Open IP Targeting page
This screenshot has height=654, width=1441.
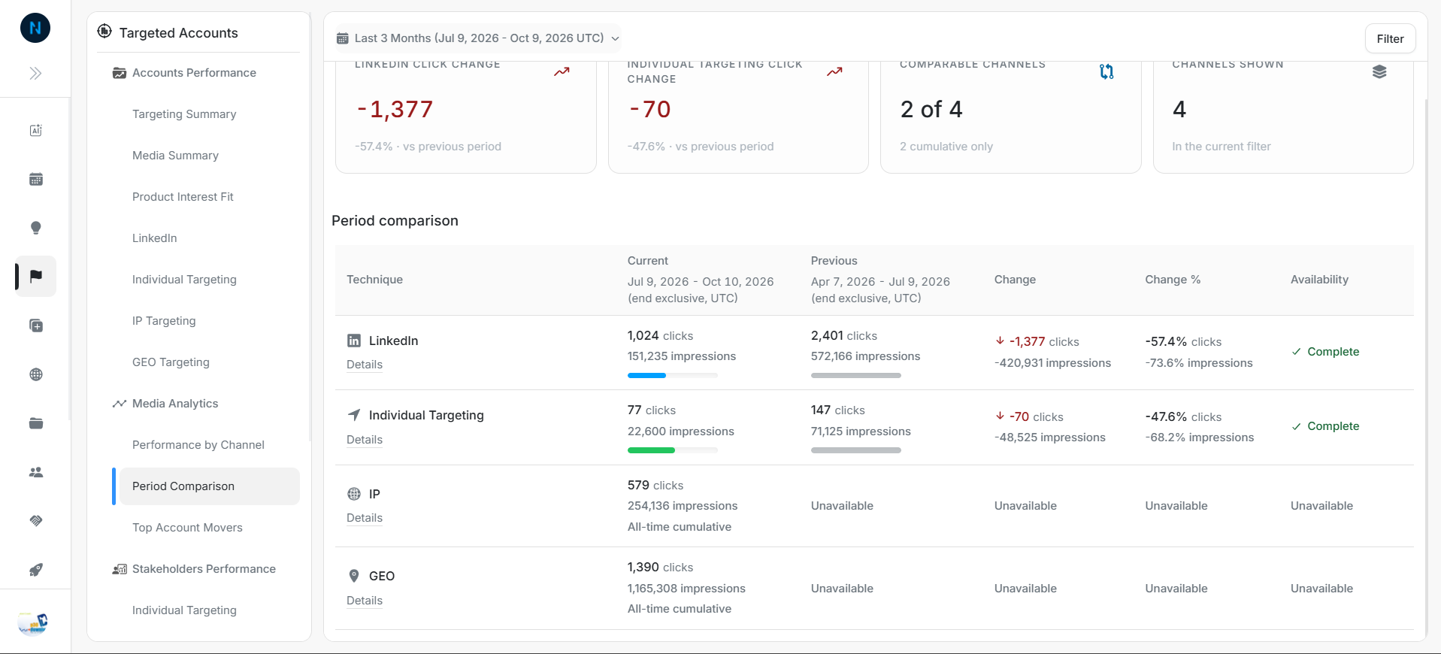click(164, 321)
